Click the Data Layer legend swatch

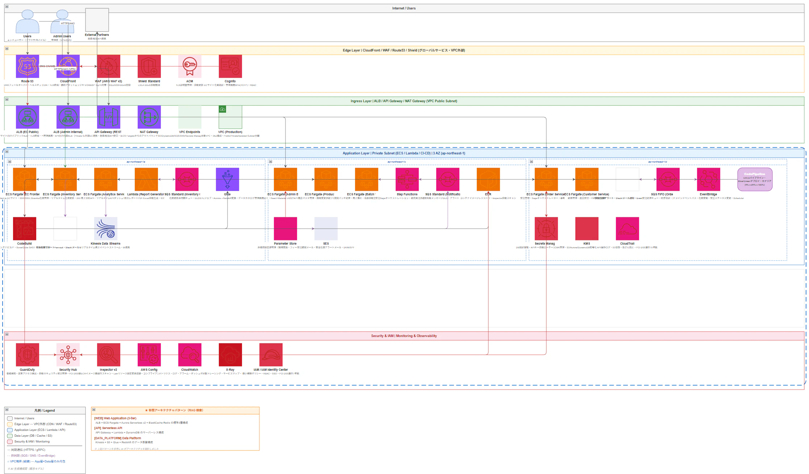(10, 436)
